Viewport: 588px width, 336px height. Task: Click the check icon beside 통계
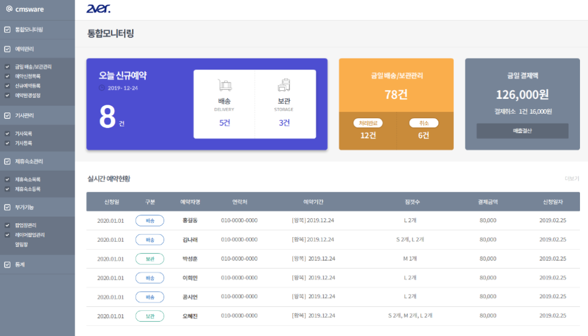coord(7,264)
